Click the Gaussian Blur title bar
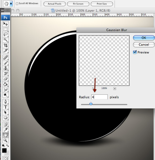 pos(116,30)
